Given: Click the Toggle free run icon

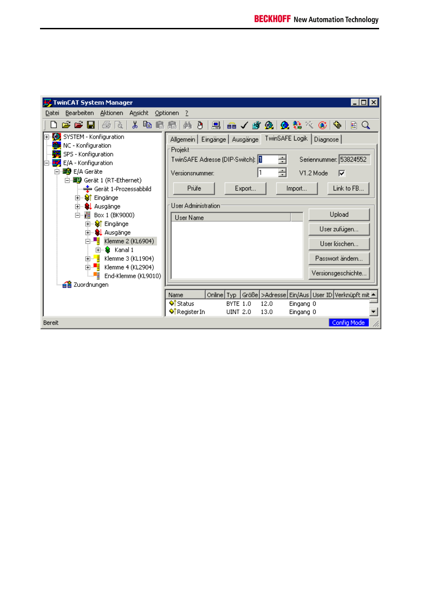Looking at the screenshot, I should point(322,125).
